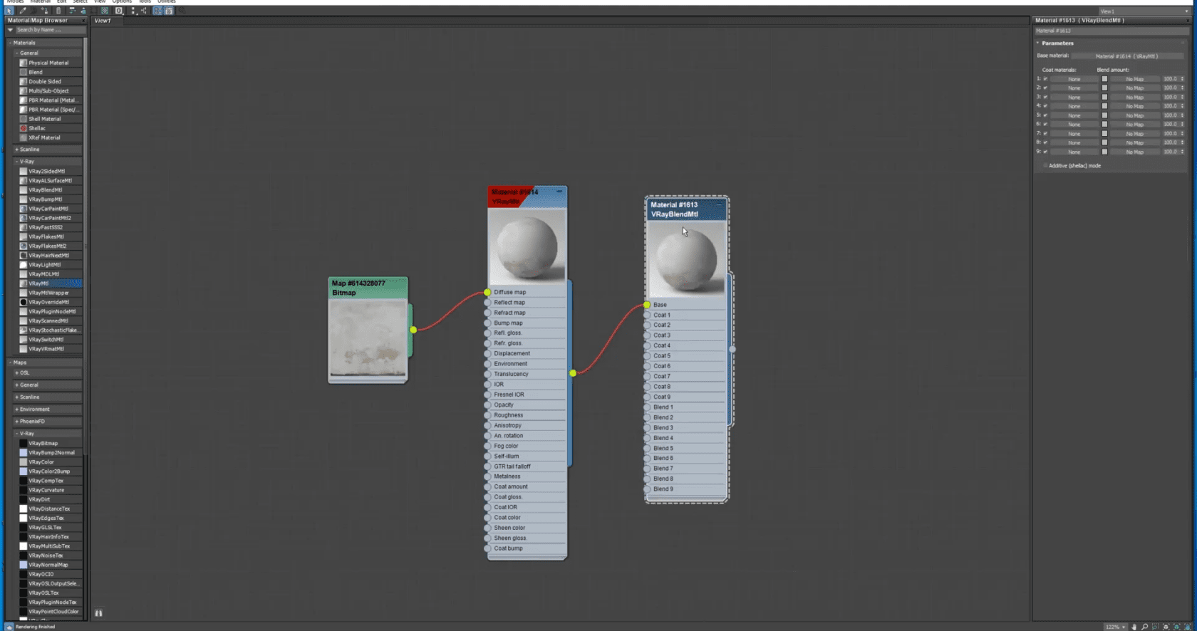Screen dimensions: 1197x631
Task: Click the trash Delete Selected icon
Action: tap(58, 11)
